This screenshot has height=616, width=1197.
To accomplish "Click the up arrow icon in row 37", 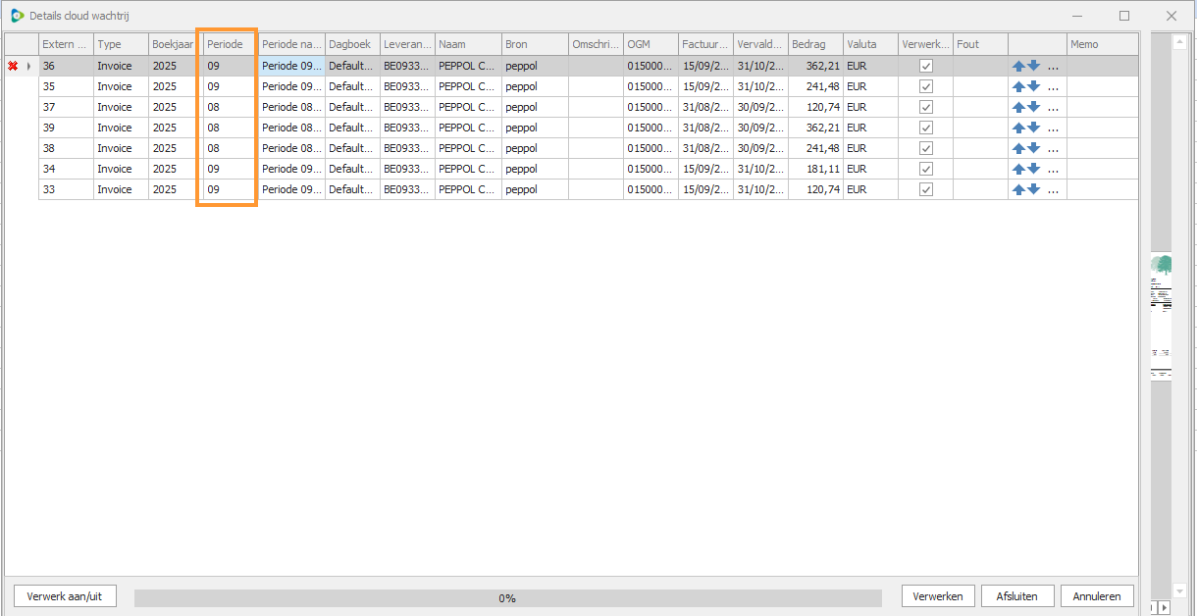I will click(1018, 107).
